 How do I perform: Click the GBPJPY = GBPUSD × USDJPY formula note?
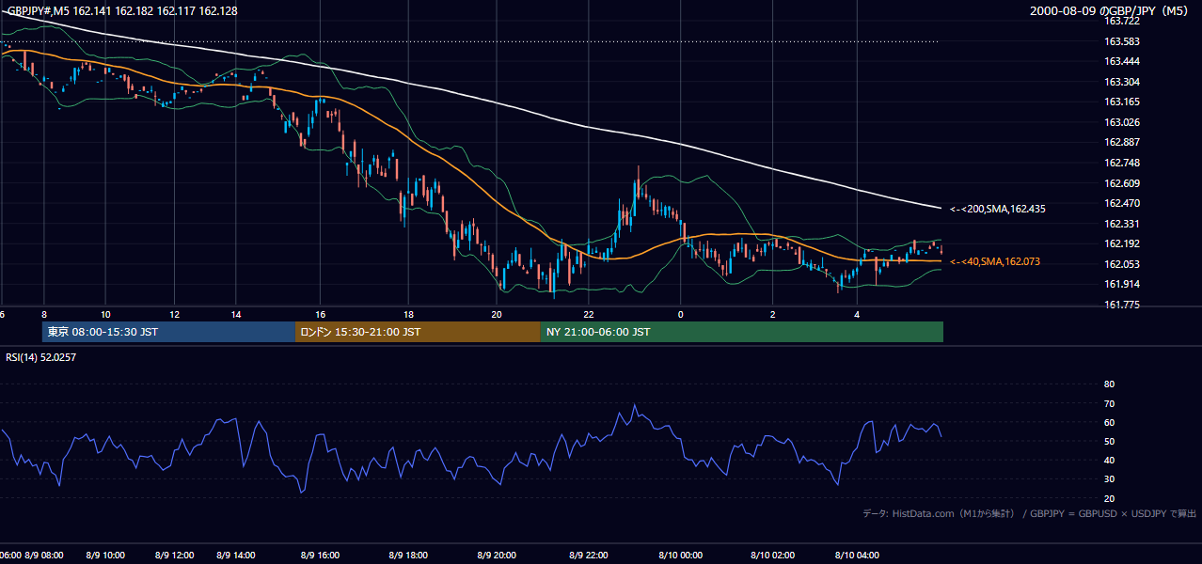point(1113,513)
